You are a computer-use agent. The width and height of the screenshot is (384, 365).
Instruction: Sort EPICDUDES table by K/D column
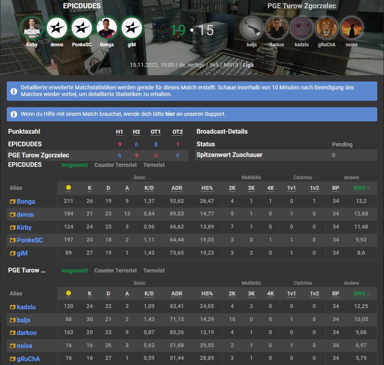pos(149,188)
